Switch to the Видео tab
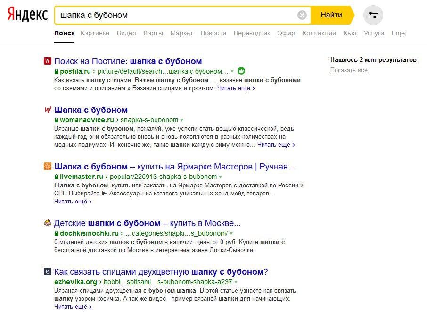The height and width of the screenshot is (312, 427). click(126, 33)
